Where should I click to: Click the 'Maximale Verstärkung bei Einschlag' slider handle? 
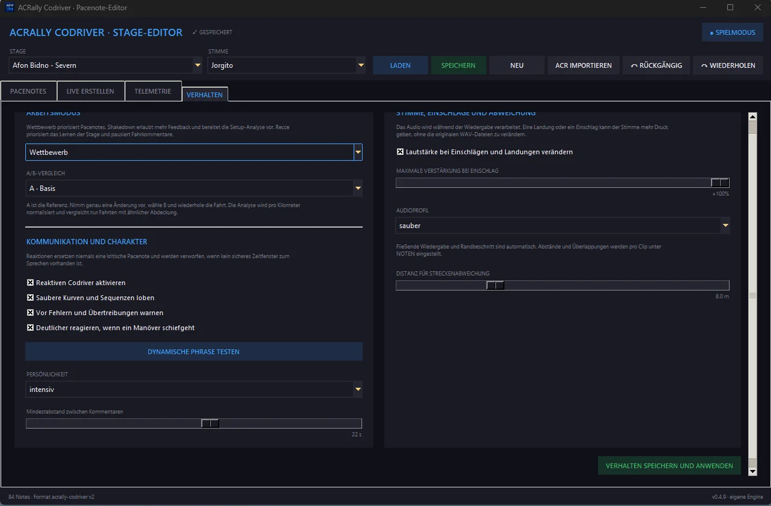pyautogui.click(x=720, y=183)
